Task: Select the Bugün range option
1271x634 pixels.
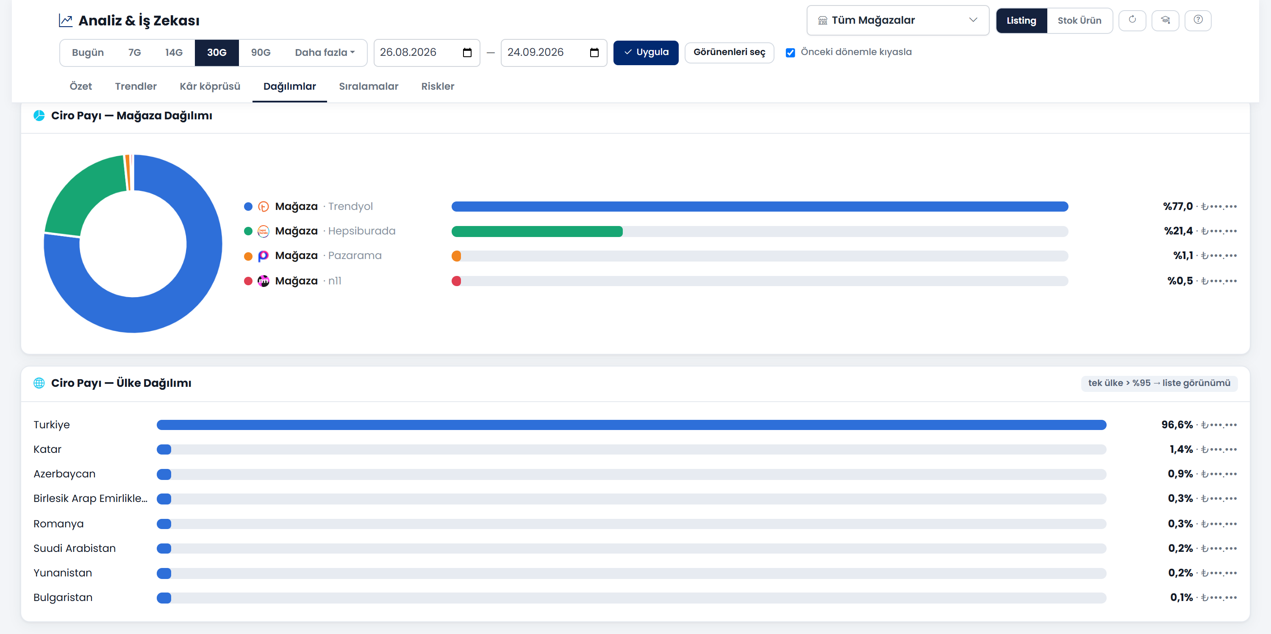Action: coord(88,53)
